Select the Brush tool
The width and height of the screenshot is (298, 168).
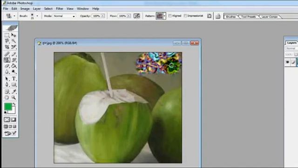coord(14,54)
